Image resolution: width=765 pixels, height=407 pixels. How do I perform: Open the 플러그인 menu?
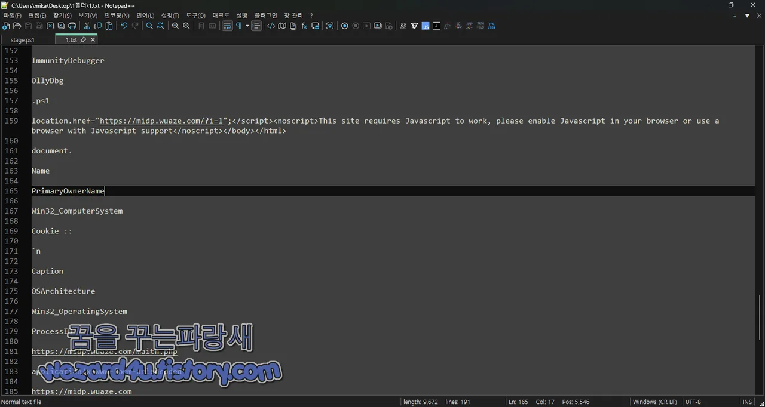[x=266, y=16]
